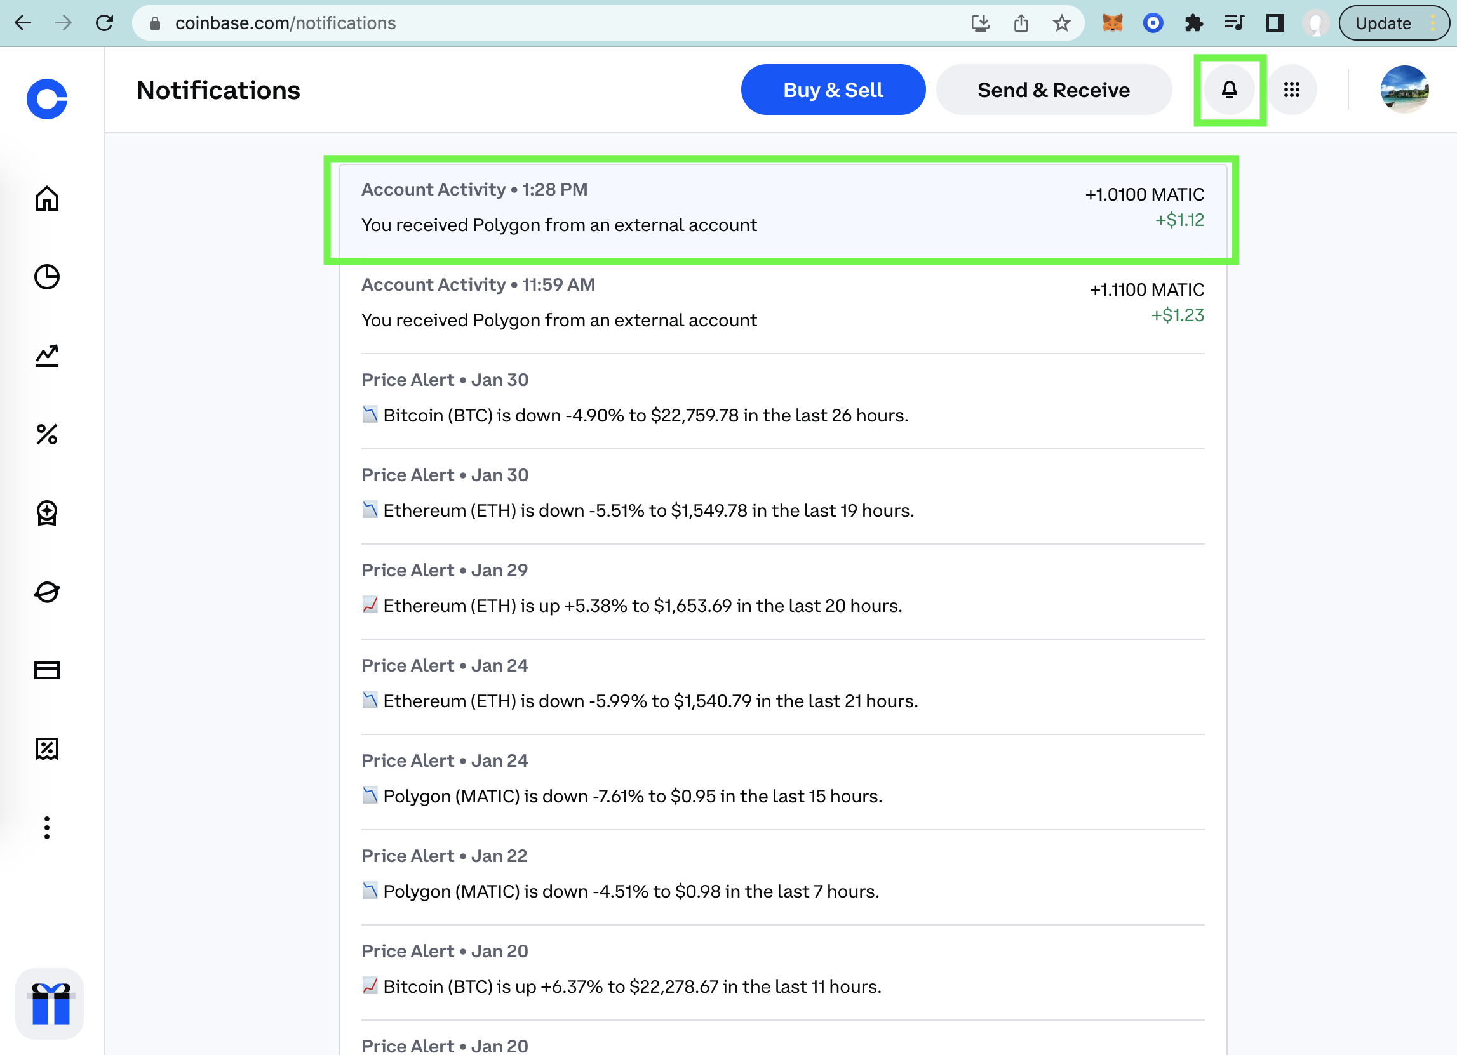Click the gift box referral icon
1457x1055 pixels.
pos(50,1004)
